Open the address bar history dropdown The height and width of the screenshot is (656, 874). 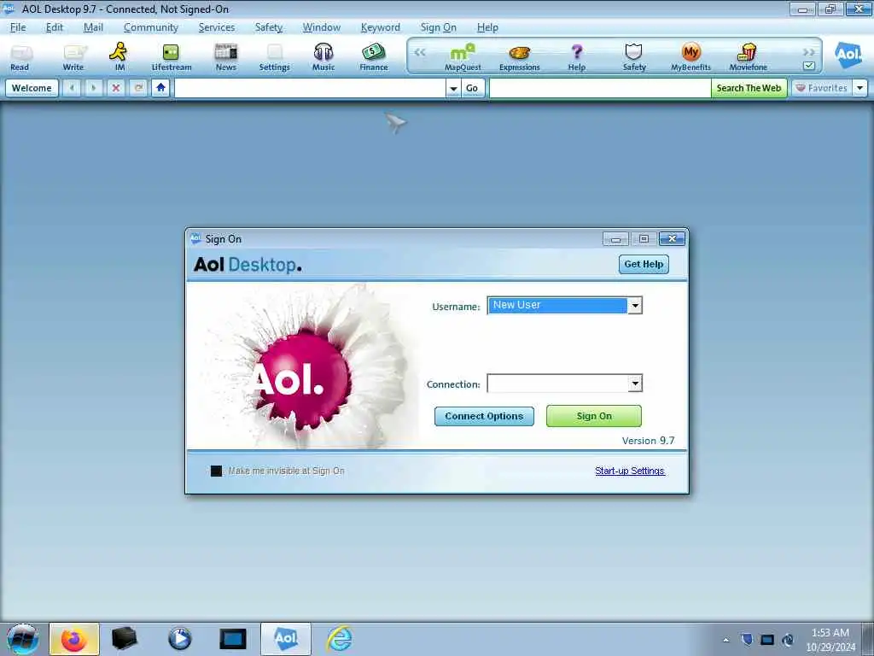[454, 88]
